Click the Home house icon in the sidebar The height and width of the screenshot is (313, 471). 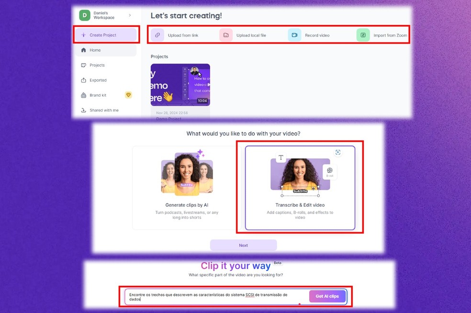click(83, 50)
